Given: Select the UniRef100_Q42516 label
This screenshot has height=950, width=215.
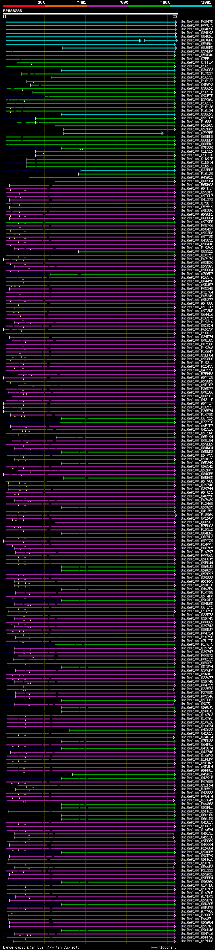Looking at the screenshot, I should point(197,429).
